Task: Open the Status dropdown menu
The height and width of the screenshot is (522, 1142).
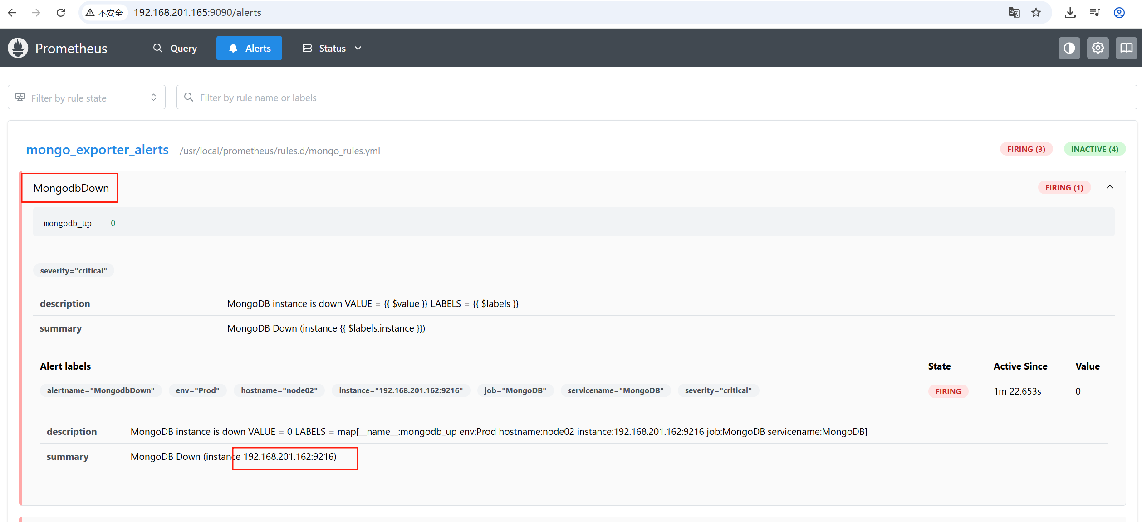Action: coord(332,48)
